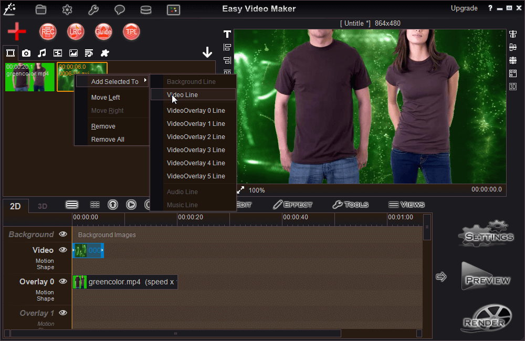Click the T text tool icon
525x341 pixels.
227,34
